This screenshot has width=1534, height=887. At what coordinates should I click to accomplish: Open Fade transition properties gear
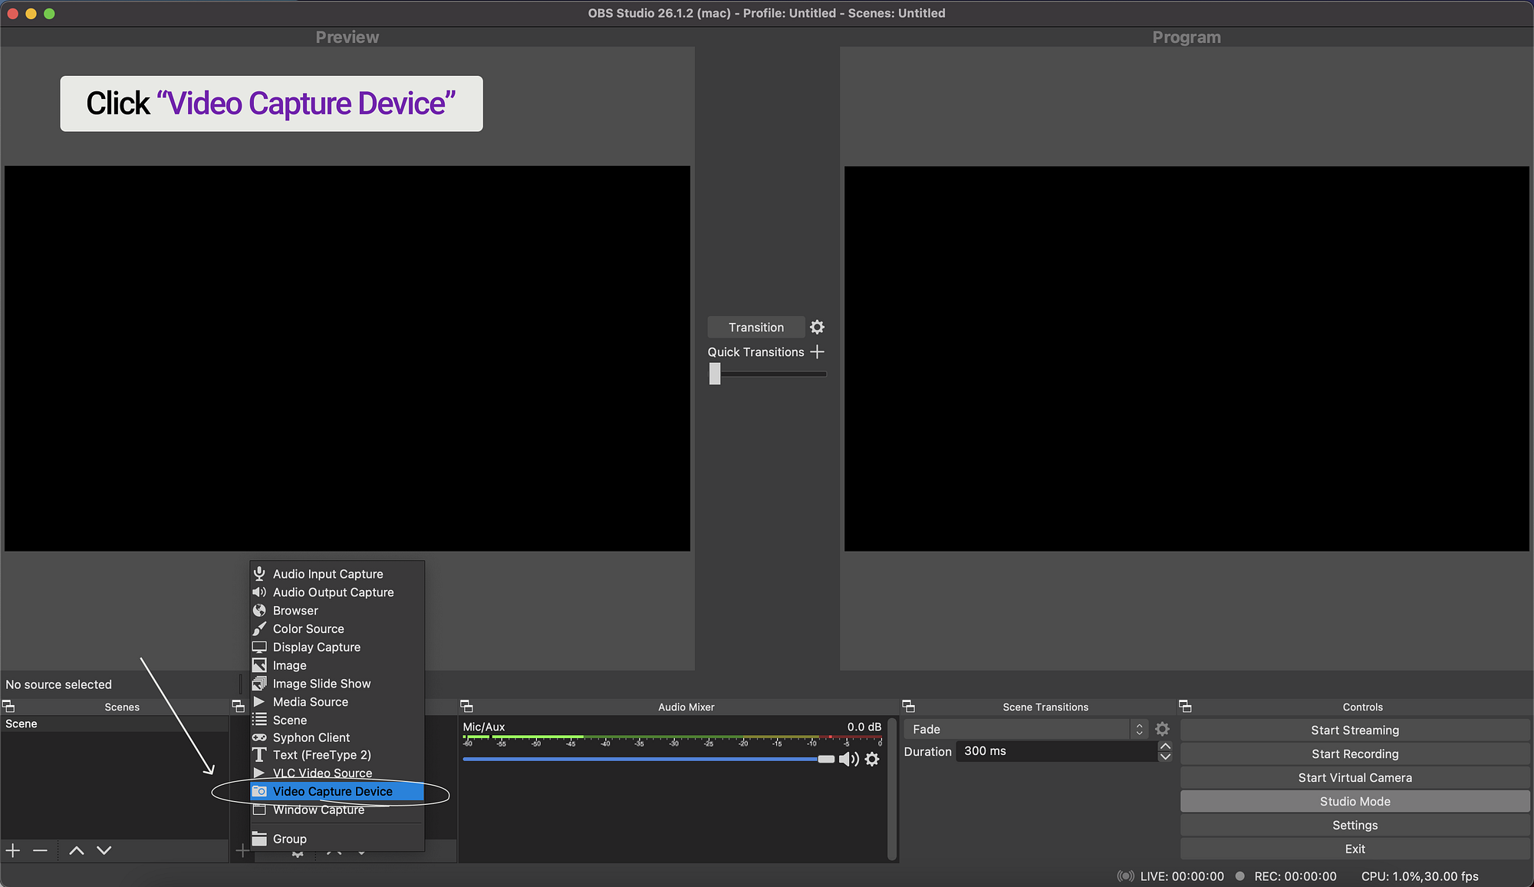click(x=1163, y=729)
